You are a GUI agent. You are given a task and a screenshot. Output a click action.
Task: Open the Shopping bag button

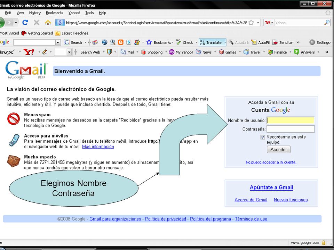pos(152,52)
